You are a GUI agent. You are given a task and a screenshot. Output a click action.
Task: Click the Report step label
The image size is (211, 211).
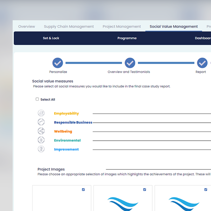click(x=201, y=72)
